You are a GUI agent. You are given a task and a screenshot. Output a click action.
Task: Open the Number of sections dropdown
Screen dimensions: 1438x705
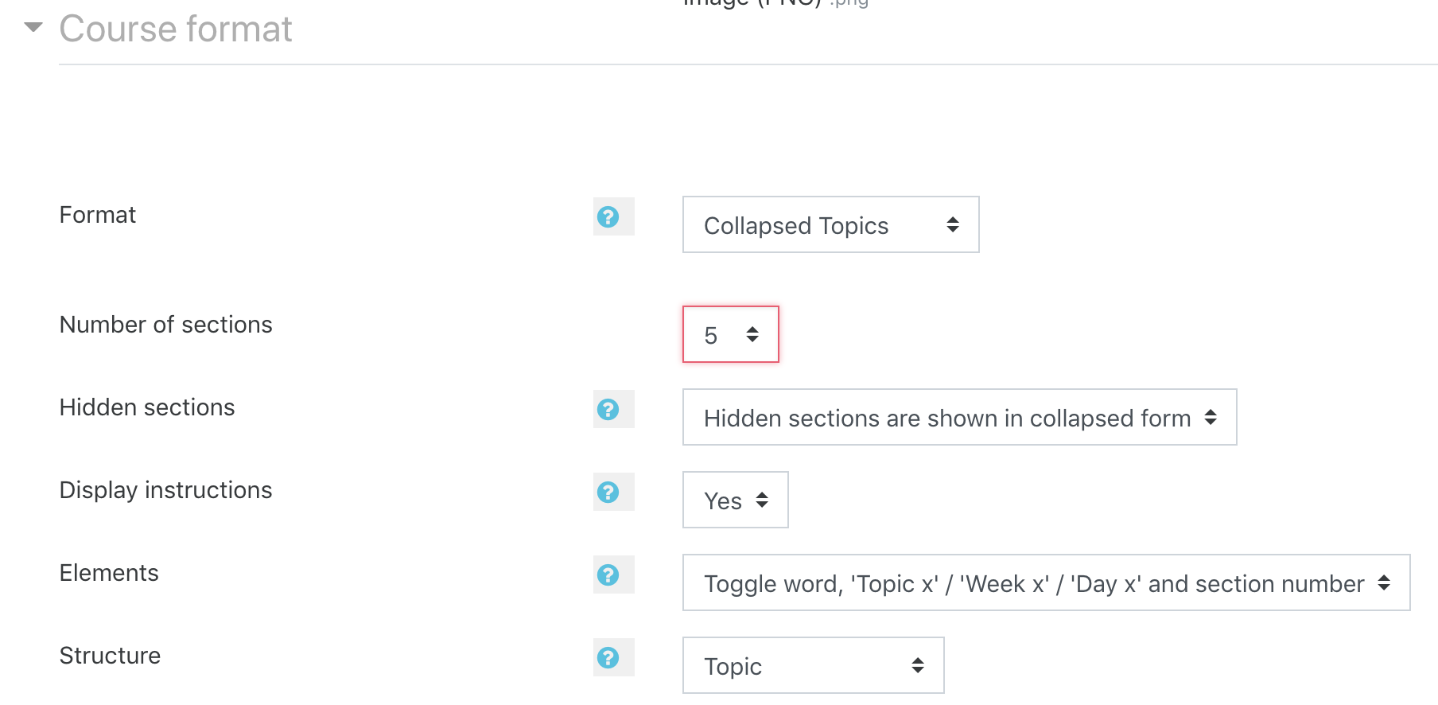pos(730,335)
